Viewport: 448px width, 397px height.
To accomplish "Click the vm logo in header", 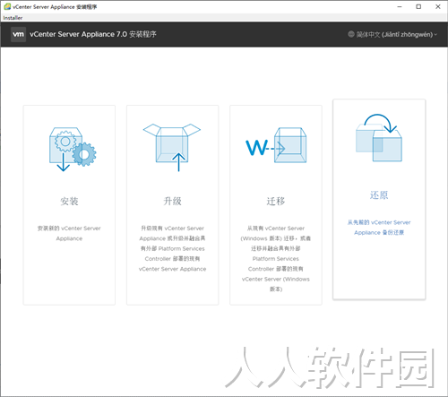I will tap(18, 34).
